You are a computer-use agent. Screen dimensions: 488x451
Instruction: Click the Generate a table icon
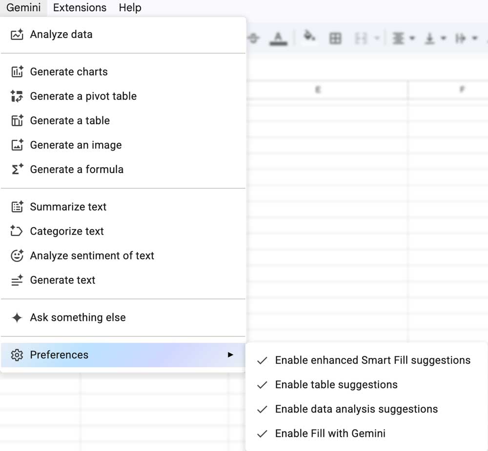(17, 121)
